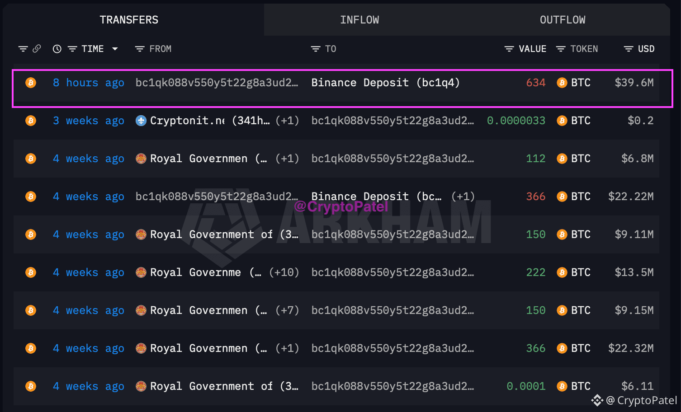681x412 pixels.
Task: Click the BTC token icon in the 222 row
Action: coord(562,272)
